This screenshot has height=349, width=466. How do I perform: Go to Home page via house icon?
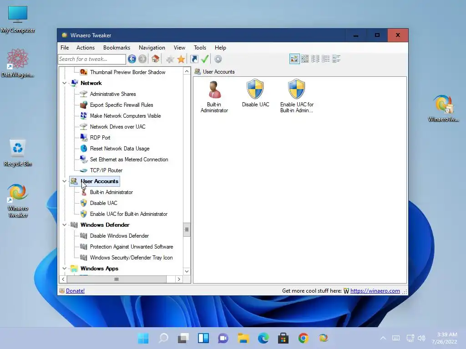155,59
